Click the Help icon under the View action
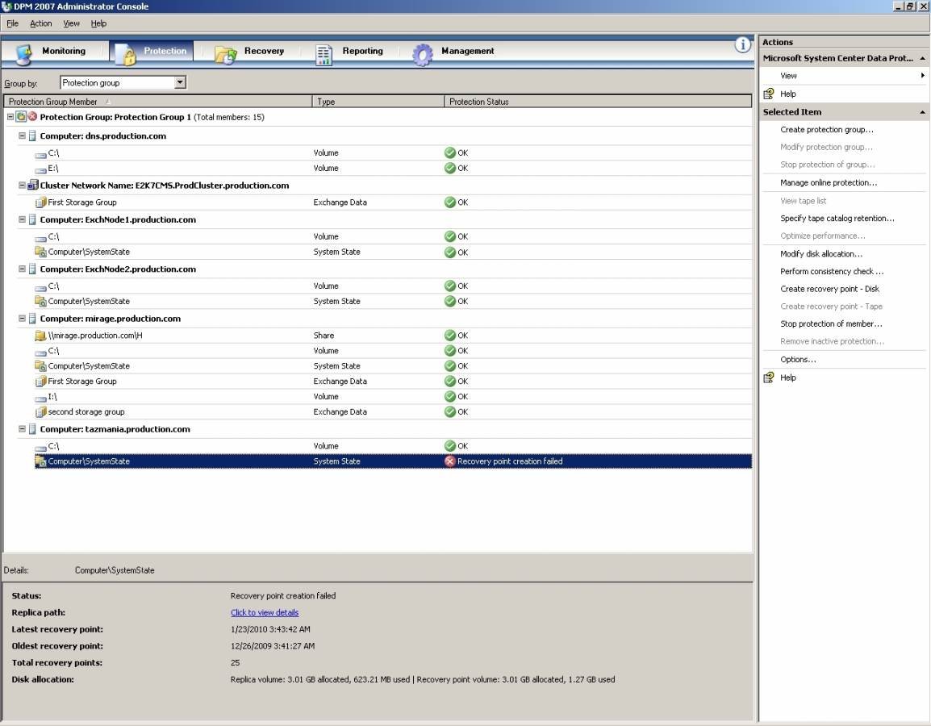Viewport: 931px width, 726px height. (x=769, y=94)
